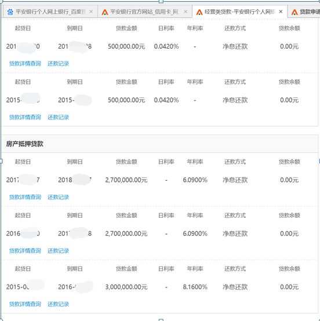Open 还款记录 for the 3,000,000.00元 loan
The image size is (320, 321).
(x=58, y=304)
